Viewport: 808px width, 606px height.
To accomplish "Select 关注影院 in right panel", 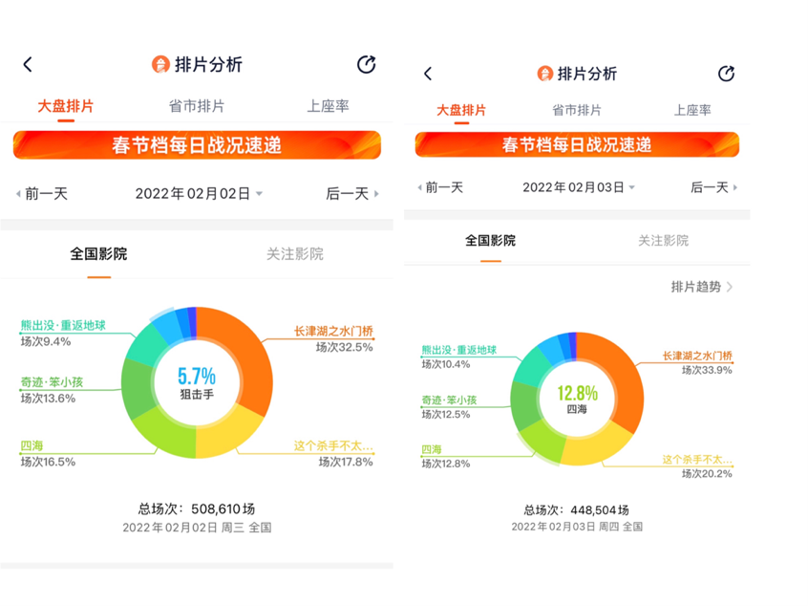I will [x=663, y=241].
